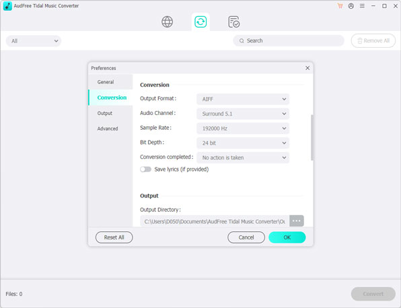Open the shopping cart purchase icon

[x=340, y=6]
